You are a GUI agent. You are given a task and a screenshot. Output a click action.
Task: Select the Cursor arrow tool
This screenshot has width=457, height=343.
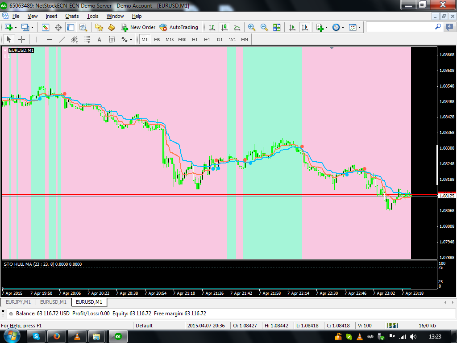coord(9,39)
